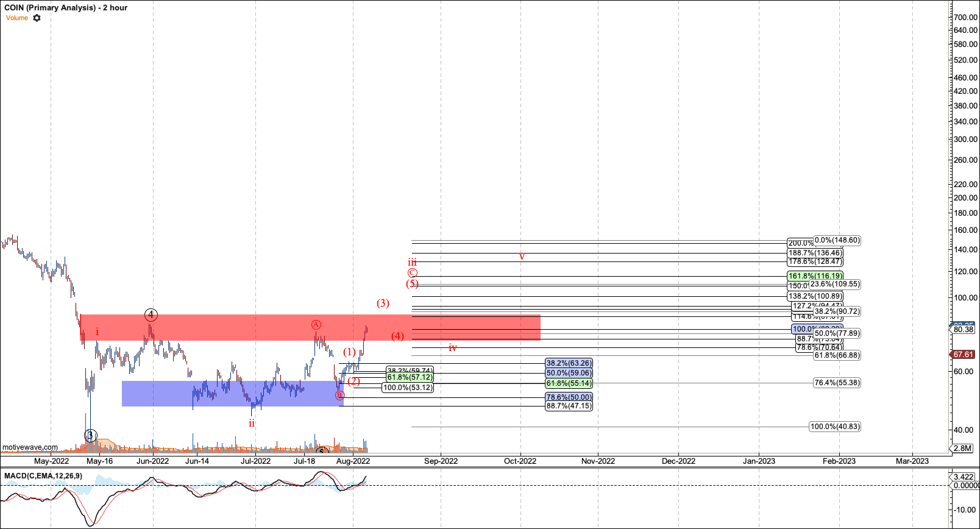Click the 80.38 price marker on axis
Image resolution: width=980 pixels, height=529 pixels.
963,330
